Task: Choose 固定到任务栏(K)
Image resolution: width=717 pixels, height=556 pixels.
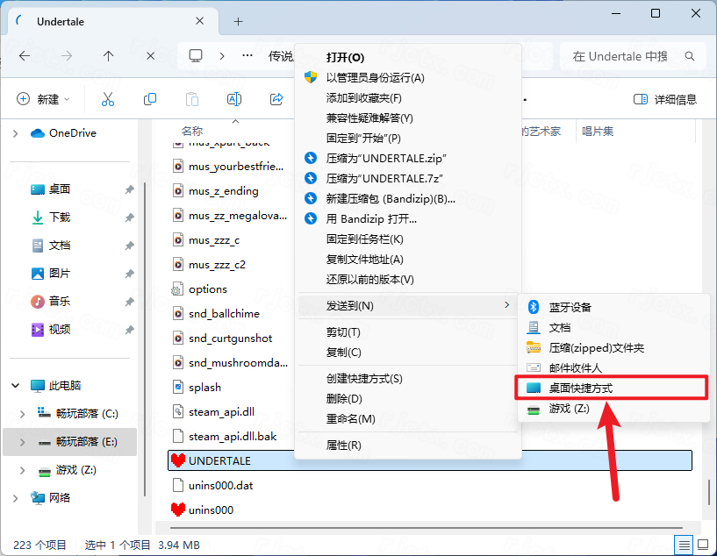Action: click(408, 239)
